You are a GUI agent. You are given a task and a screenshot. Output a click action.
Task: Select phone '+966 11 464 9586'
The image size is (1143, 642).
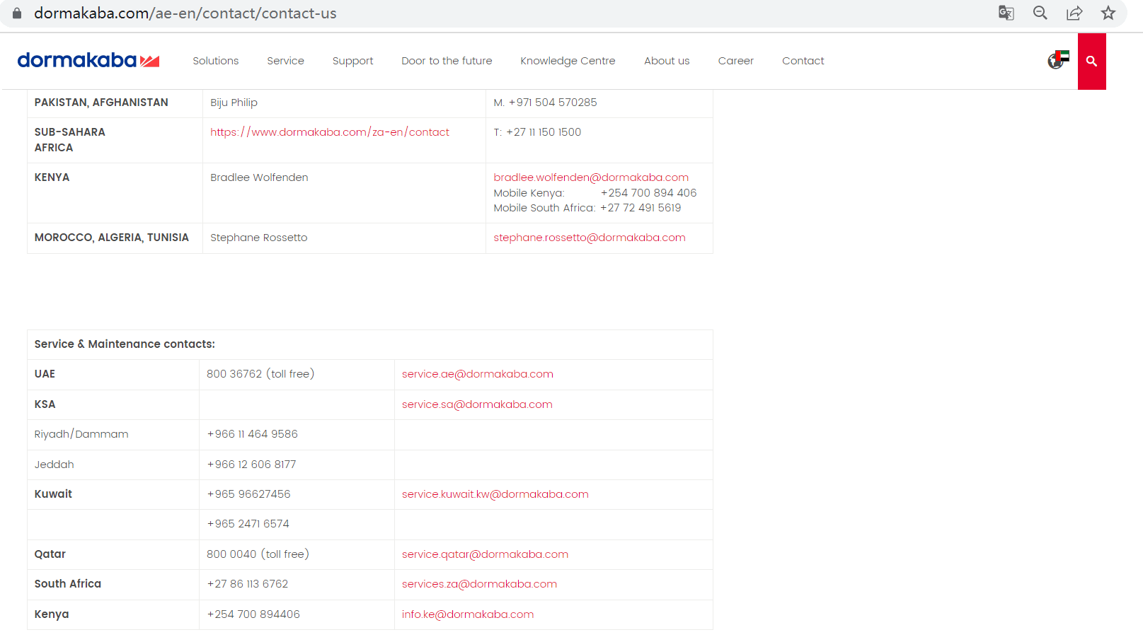252,434
